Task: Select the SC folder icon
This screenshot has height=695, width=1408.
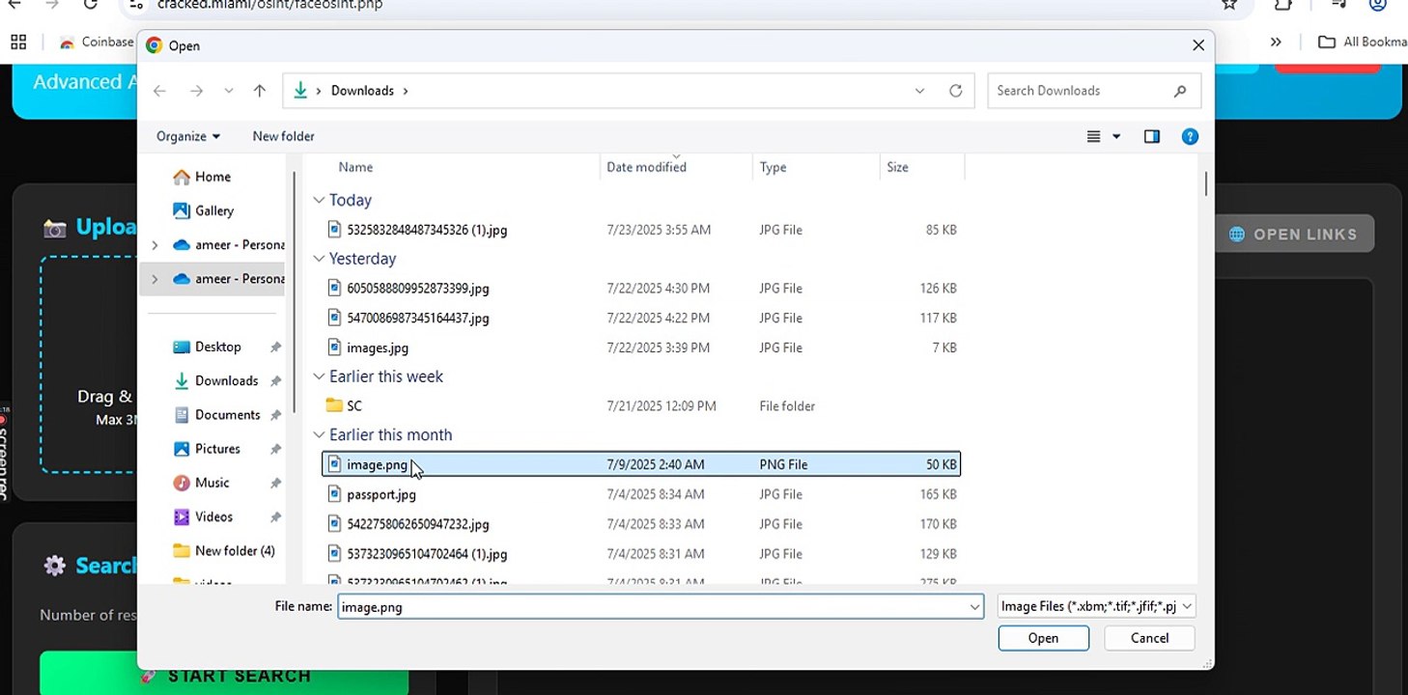Action: (x=334, y=406)
